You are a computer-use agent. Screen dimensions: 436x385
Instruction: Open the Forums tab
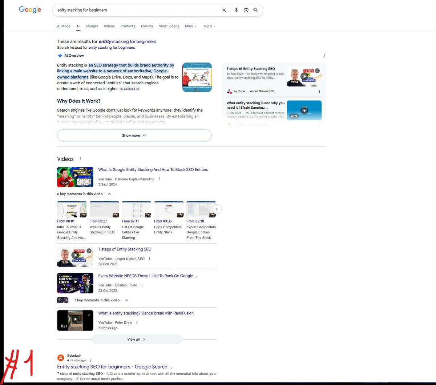(x=147, y=26)
